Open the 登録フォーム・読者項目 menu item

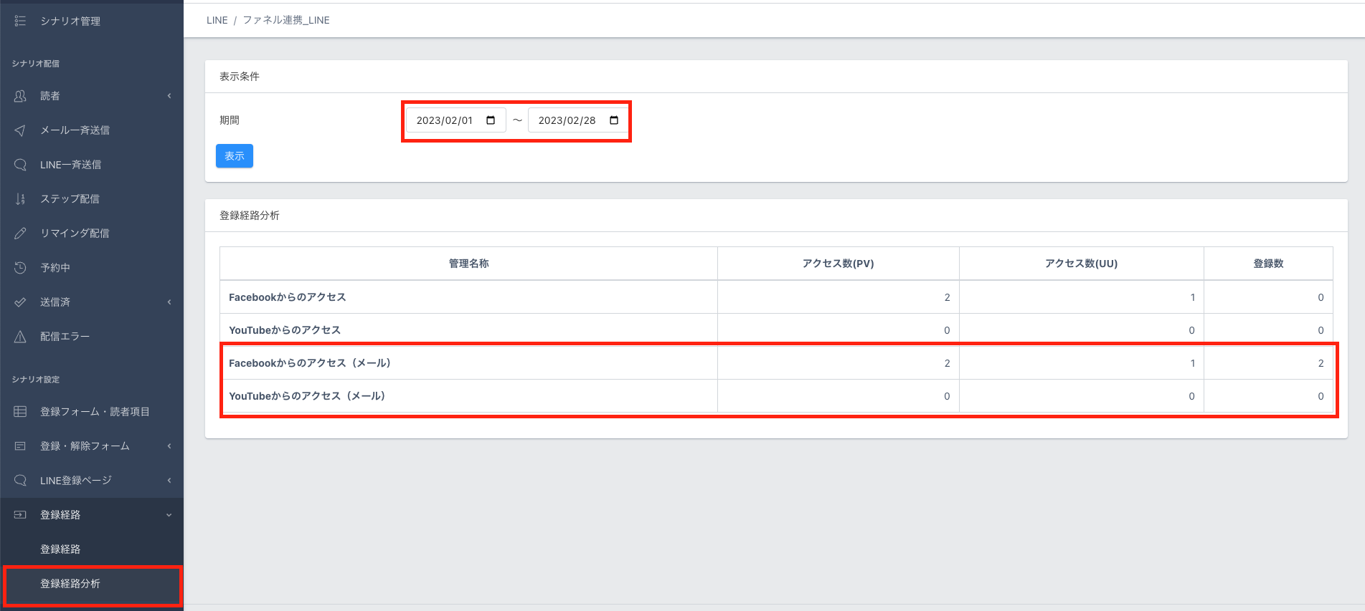95,412
